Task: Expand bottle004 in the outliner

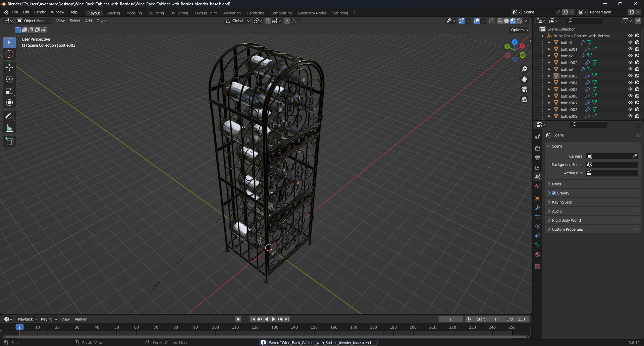Action: [x=549, y=82]
